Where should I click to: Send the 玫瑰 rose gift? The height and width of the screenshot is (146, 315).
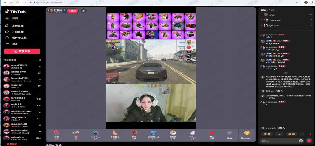(x=56, y=134)
